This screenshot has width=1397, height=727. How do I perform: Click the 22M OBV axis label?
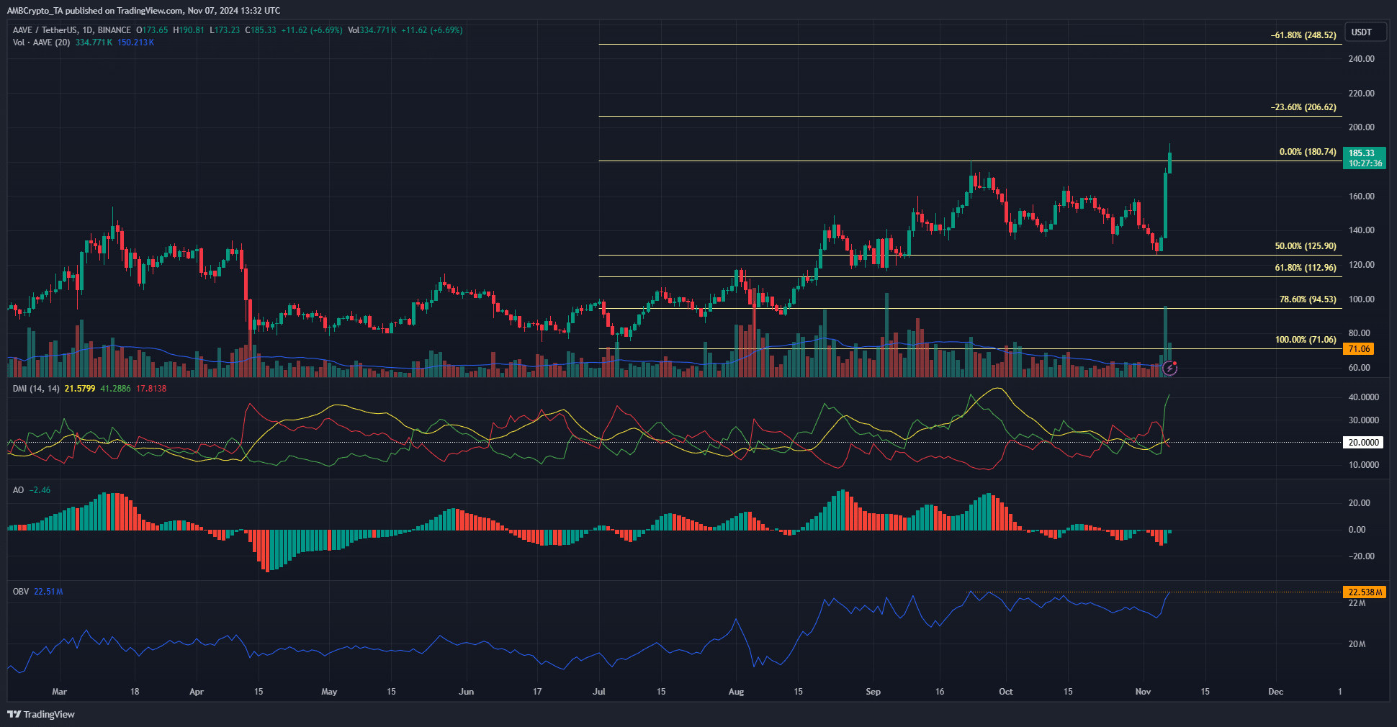click(x=1357, y=603)
